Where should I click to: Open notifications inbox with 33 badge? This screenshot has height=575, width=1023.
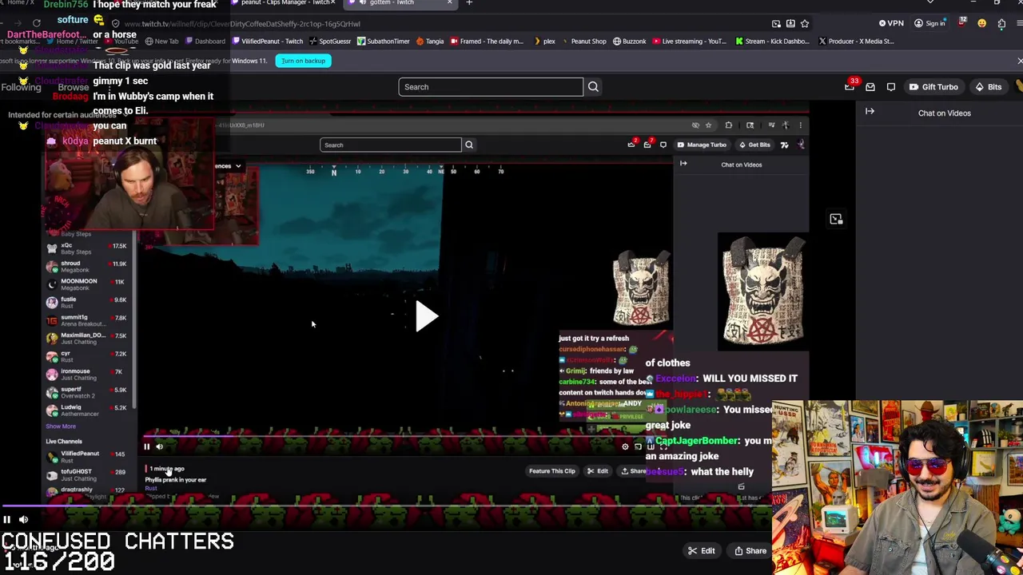pyautogui.click(x=850, y=87)
